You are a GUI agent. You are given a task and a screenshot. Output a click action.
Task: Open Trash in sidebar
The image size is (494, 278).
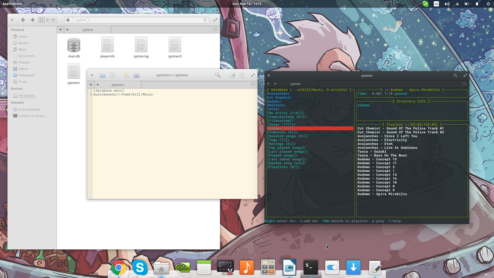tap(22, 82)
